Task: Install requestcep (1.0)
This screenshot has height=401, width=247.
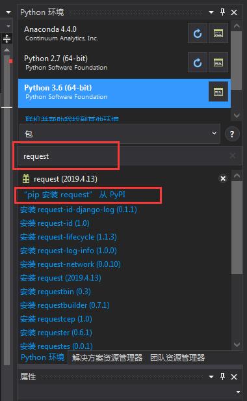Action: tap(56, 319)
